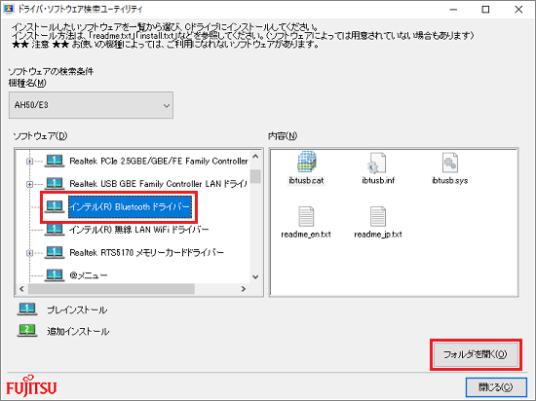
Task: Expand Realtek RTS5170 memory card node
Action: tap(30, 253)
